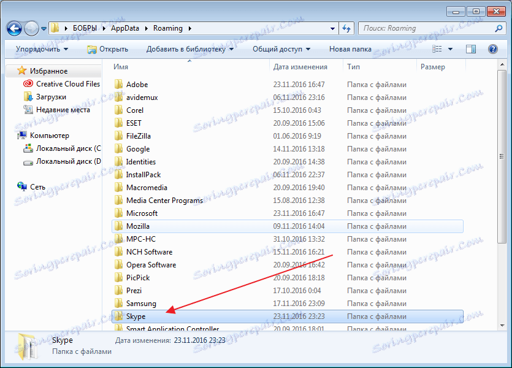Select the Samsung folder name

(x=141, y=304)
